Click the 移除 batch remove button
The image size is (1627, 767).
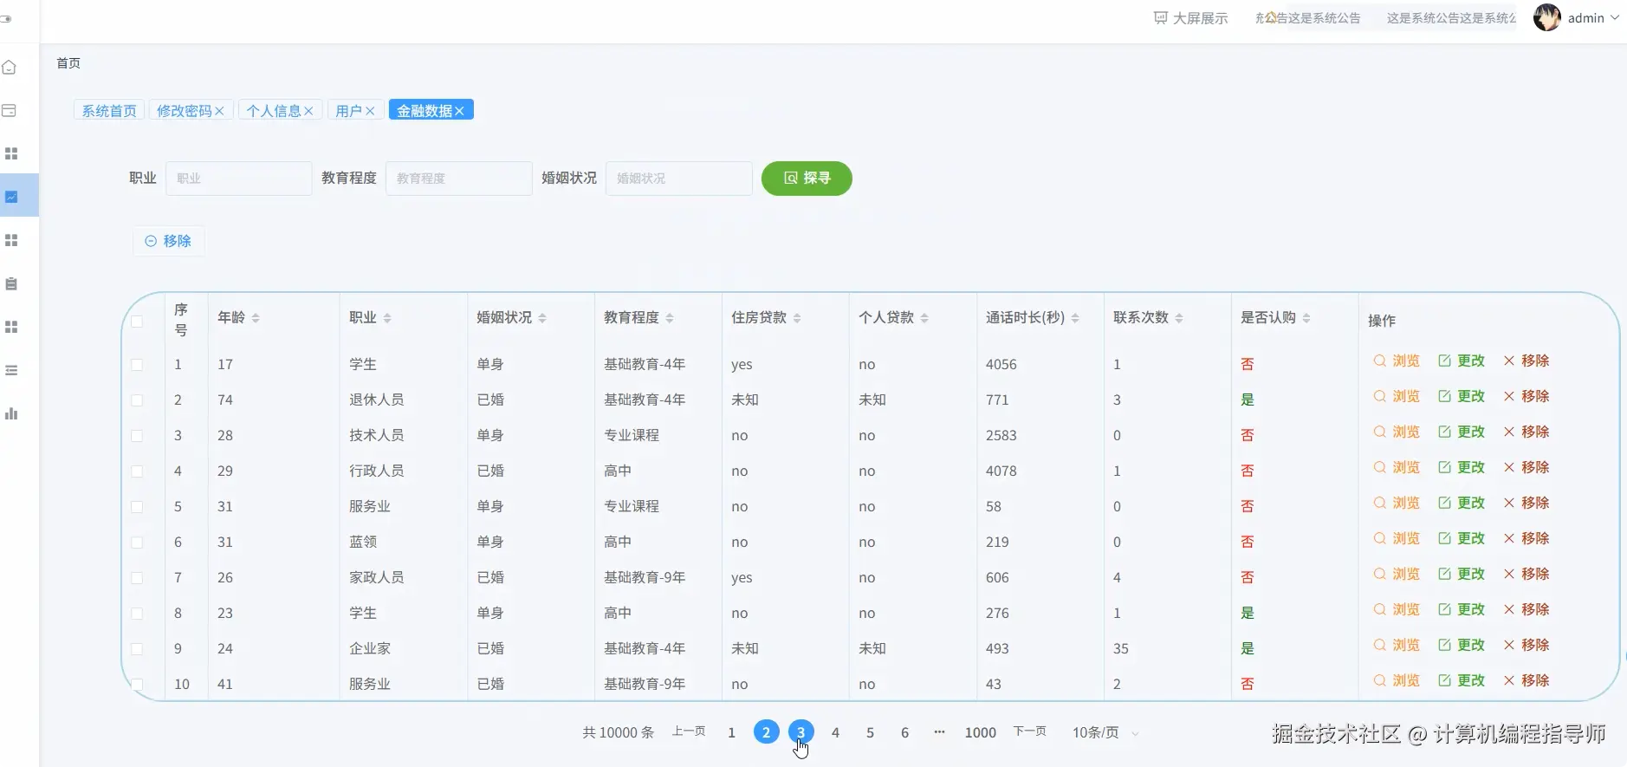coord(168,241)
